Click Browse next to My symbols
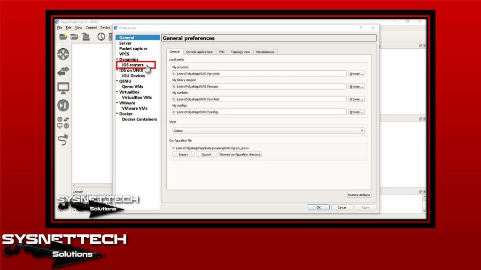Image resolution: width=481 pixels, height=270 pixels. tap(357, 99)
